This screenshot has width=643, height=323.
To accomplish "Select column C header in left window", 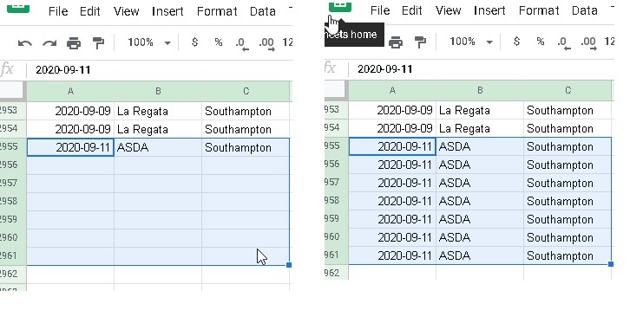I will click(x=246, y=91).
